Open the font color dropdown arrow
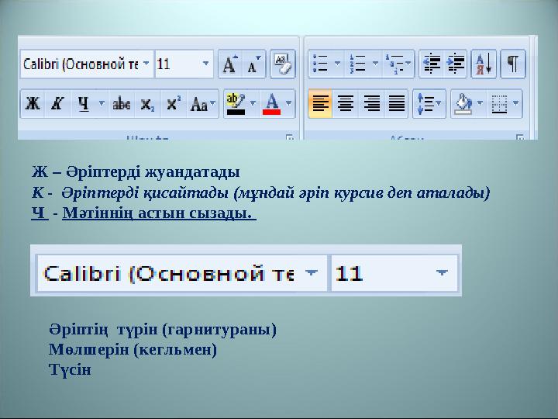The width and height of the screenshot is (558, 419). click(288, 104)
